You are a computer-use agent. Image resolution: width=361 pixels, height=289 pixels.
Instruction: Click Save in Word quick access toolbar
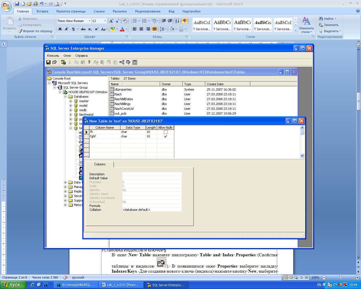click(x=17, y=4)
